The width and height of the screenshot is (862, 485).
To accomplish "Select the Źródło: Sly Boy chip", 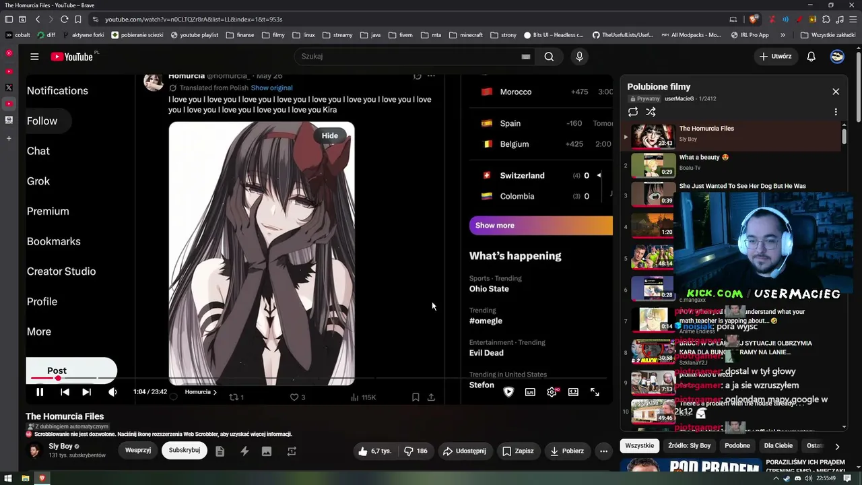I will click(690, 446).
